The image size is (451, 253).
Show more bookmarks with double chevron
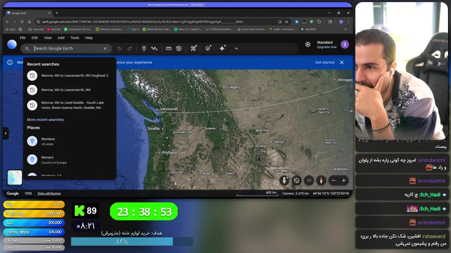[x=345, y=30]
